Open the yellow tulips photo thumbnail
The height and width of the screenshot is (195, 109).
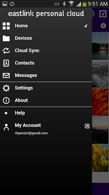coord(100,158)
